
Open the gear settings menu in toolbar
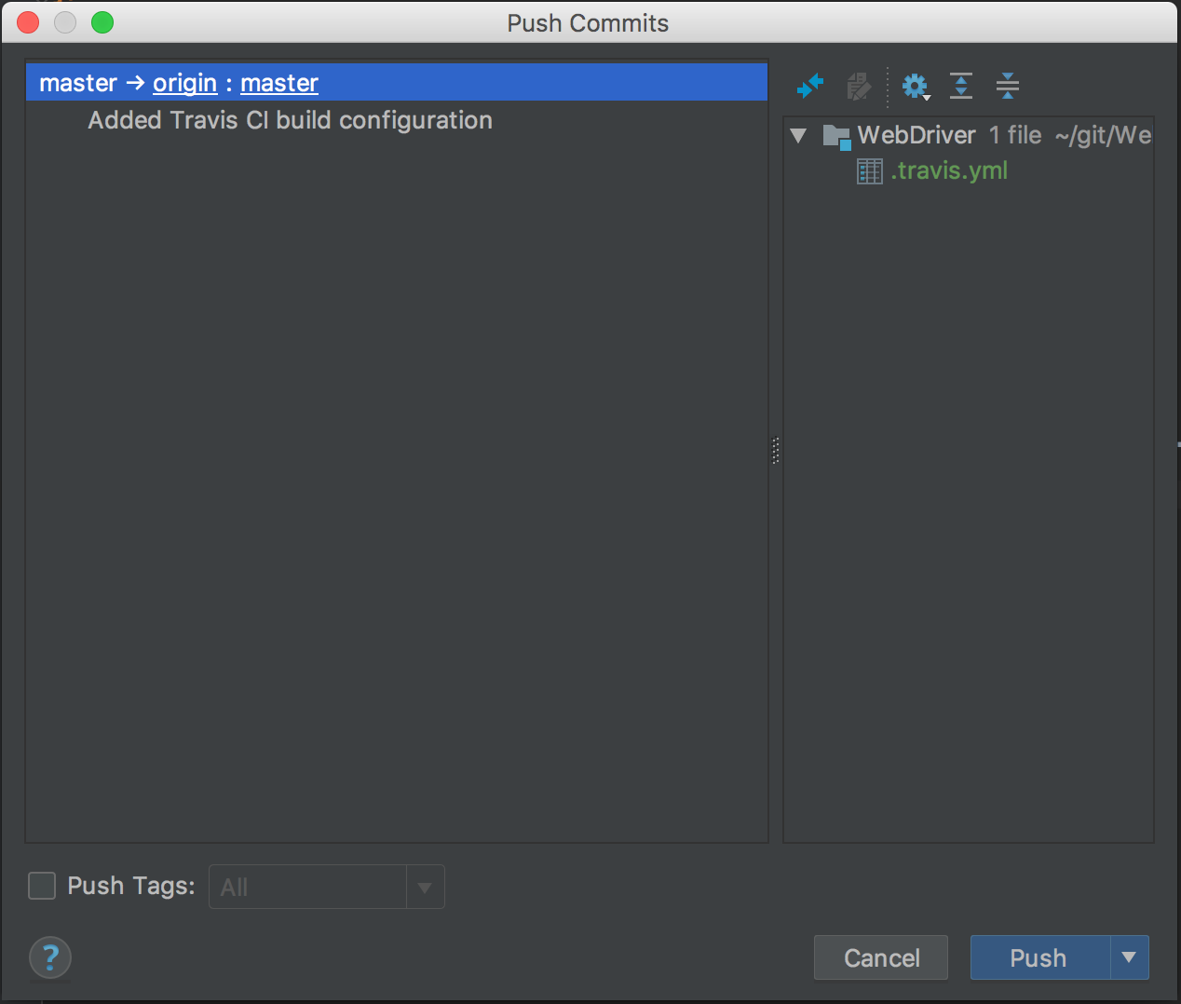[x=916, y=87]
